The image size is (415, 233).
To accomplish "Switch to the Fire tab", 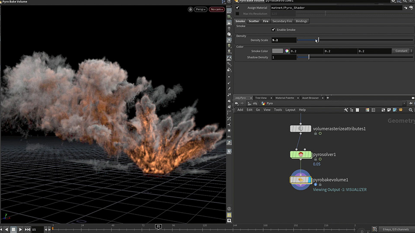I will click(265, 21).
